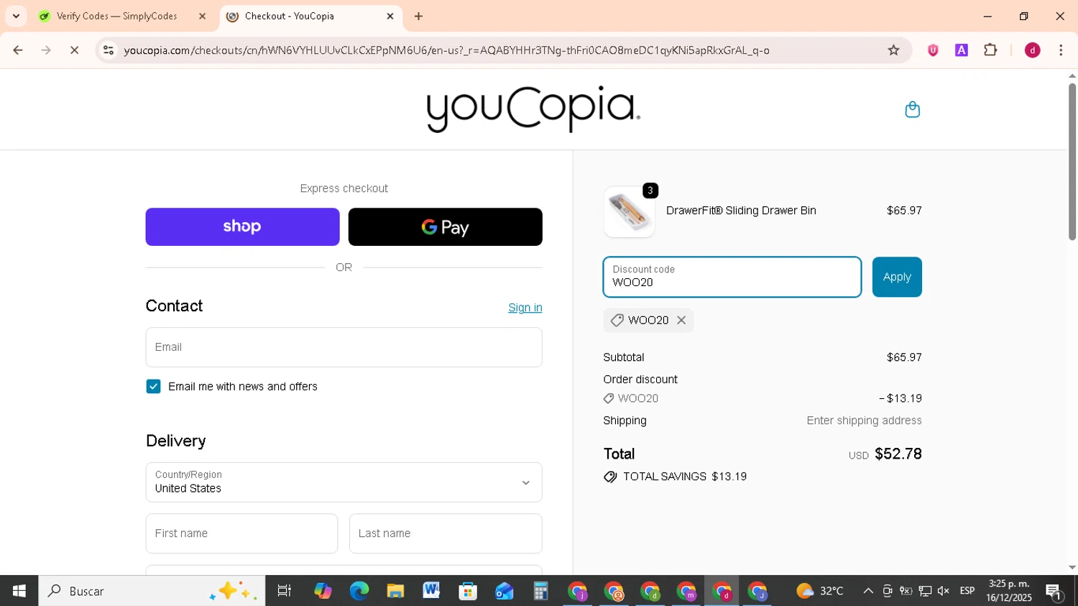Pay with Google Pay express button

(x=445, y=227)
